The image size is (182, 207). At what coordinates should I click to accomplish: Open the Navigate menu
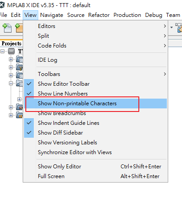[52, 15]
